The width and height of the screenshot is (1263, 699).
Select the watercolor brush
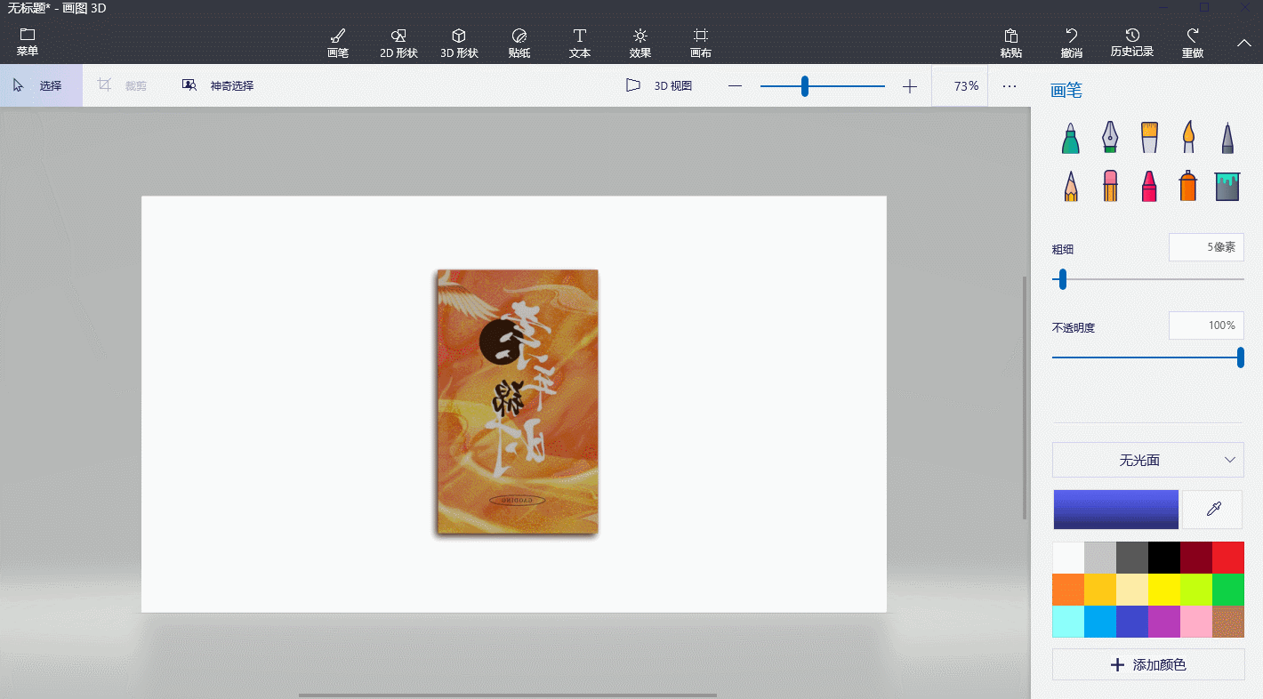tap(1188, 138)
